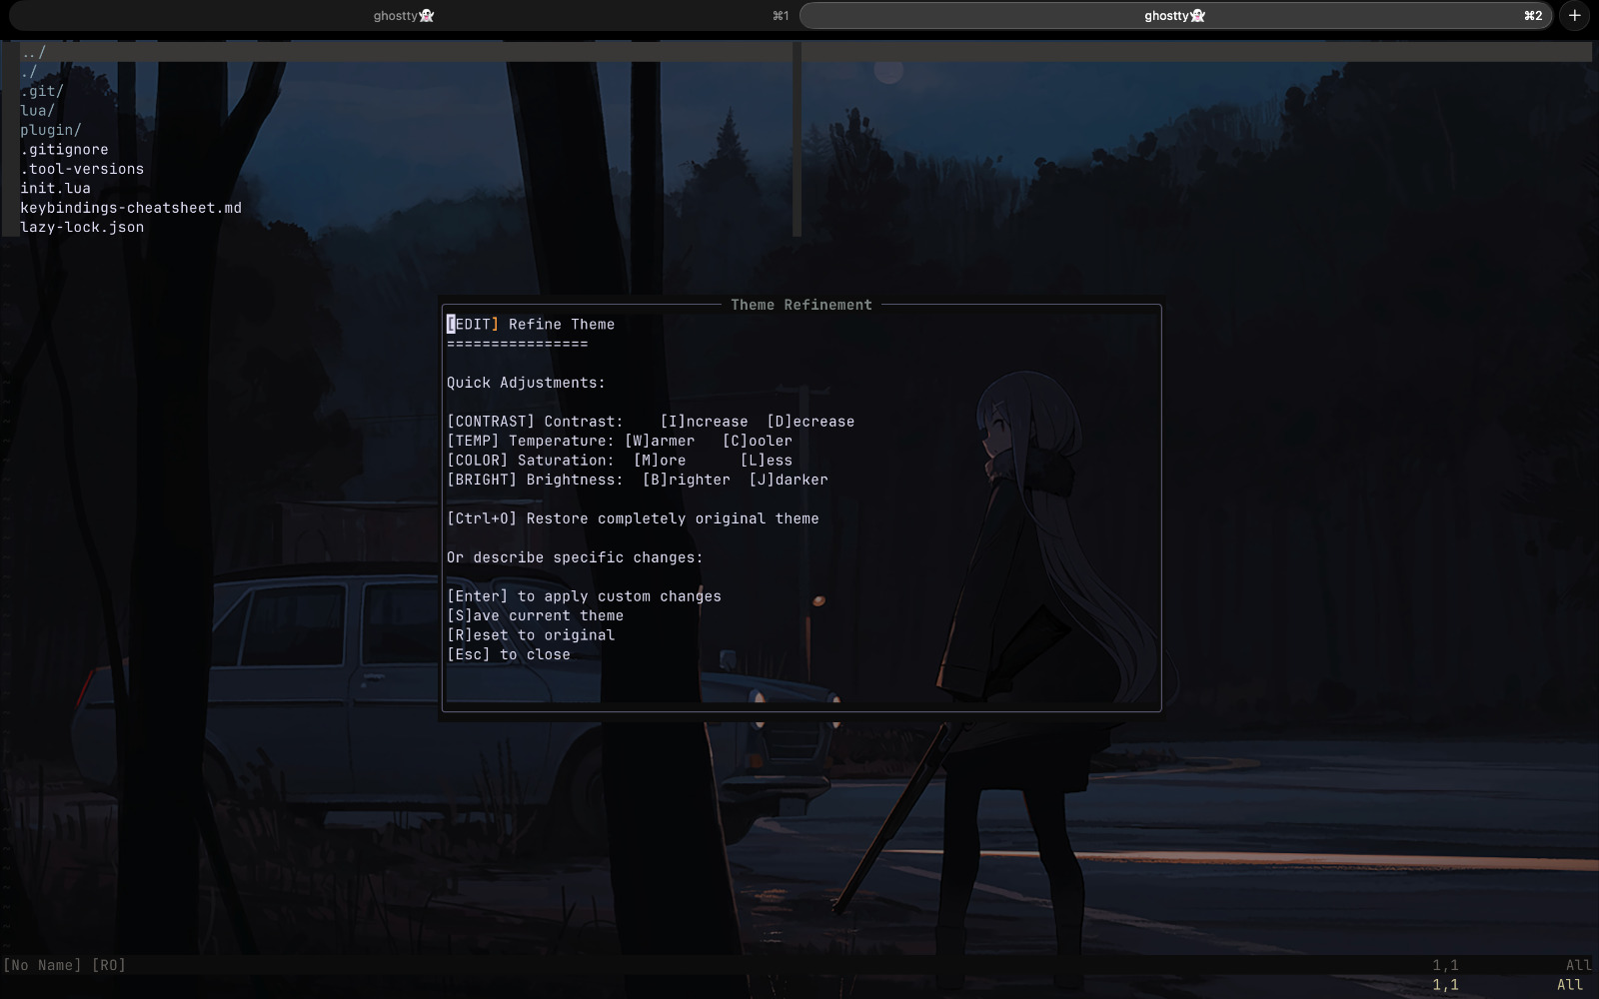Expand the .git/ directory
Viewport: 1599px width, 999px height.
coord(40,90)
